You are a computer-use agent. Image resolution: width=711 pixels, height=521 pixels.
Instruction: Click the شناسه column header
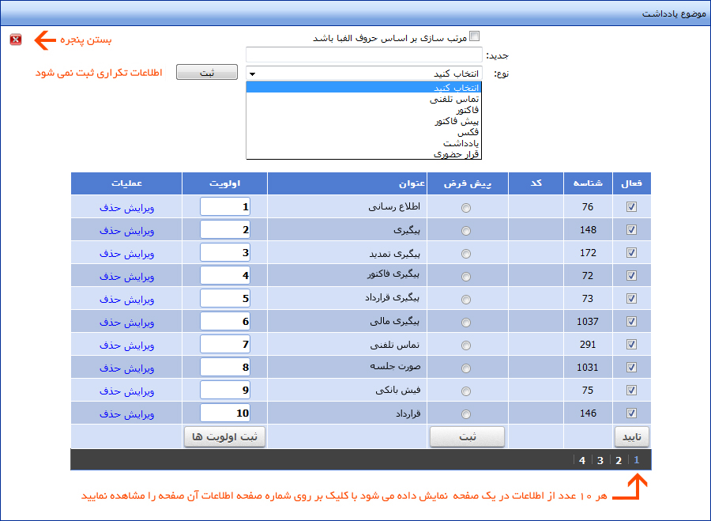click(588, 183)
